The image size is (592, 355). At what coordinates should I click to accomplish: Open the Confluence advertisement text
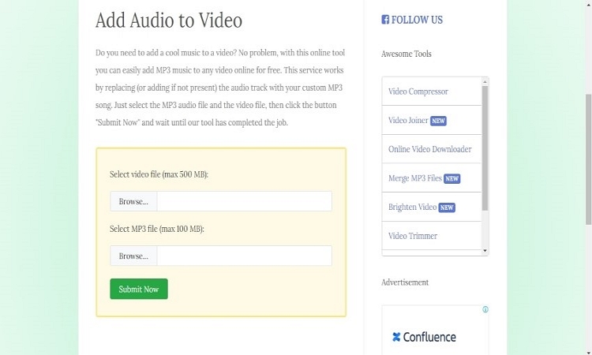pos(429,337)
